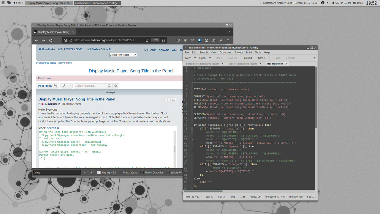Viewport: 380px width, 214px height.
Task: Open Geany Search menu
Action: [203, 52]
